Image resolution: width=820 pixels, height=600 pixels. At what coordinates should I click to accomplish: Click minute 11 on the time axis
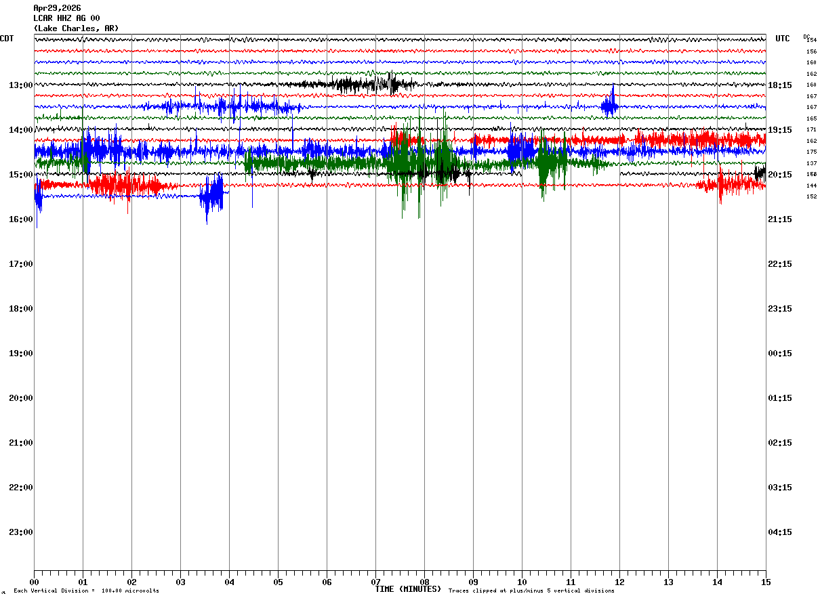tap(571, 582)
